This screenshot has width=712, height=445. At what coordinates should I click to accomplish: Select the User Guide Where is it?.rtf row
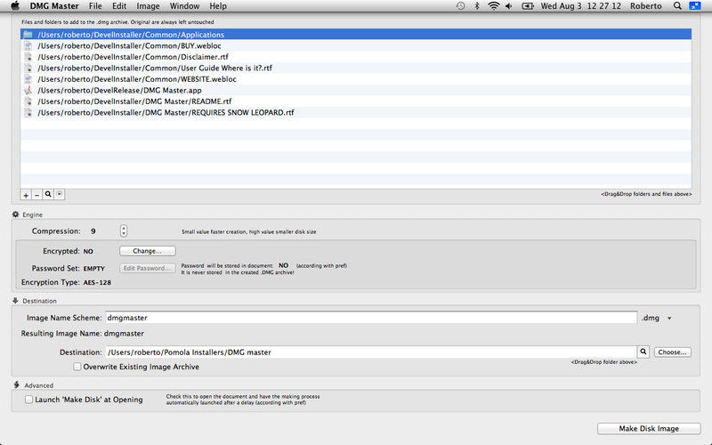pyautogui.click(x=356, y=68)
